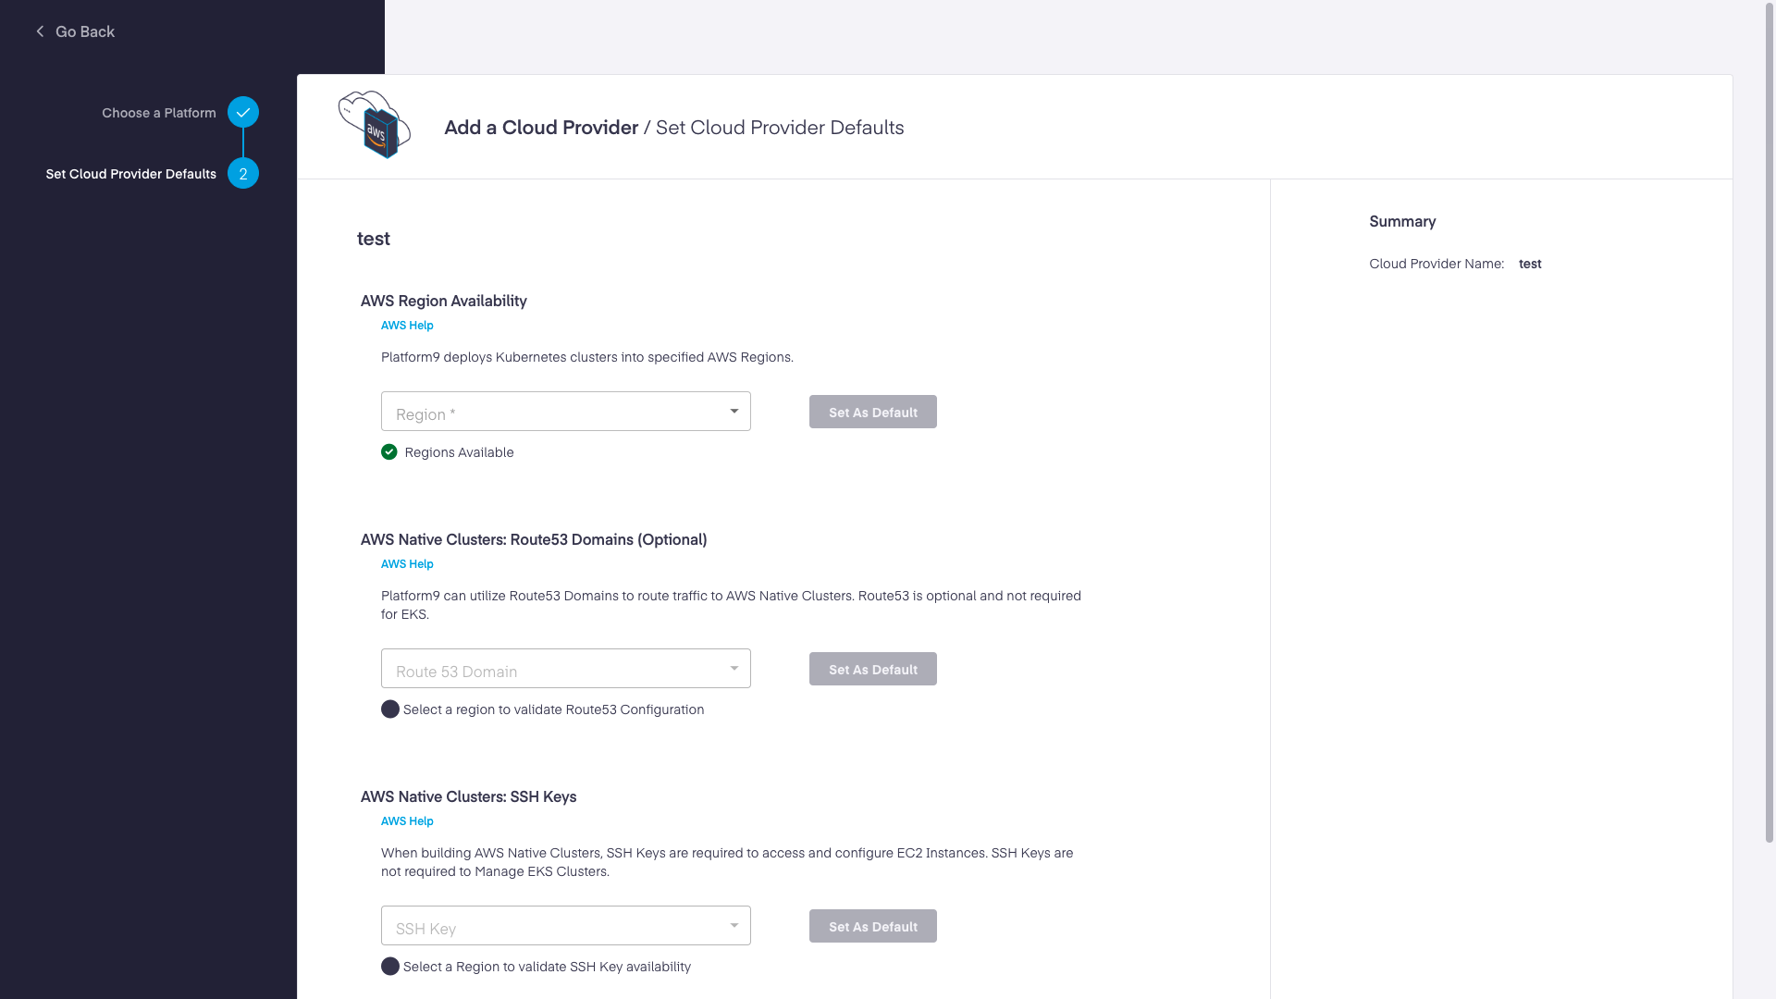Click the Go Back link
The image size is (1776, 999).
(84, 31)
